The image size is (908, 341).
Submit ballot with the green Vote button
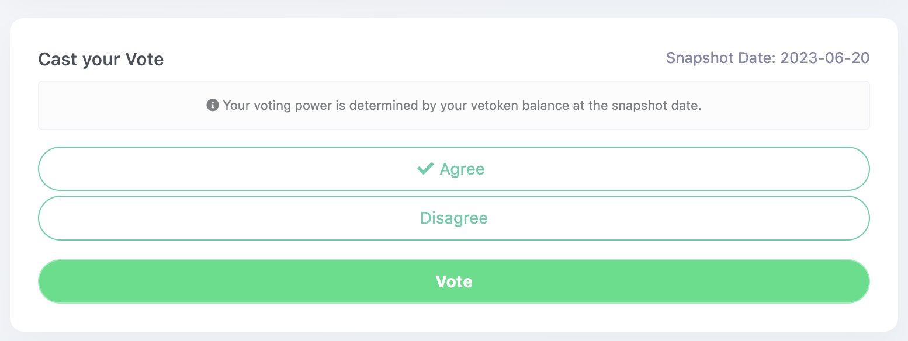[454, 281]
